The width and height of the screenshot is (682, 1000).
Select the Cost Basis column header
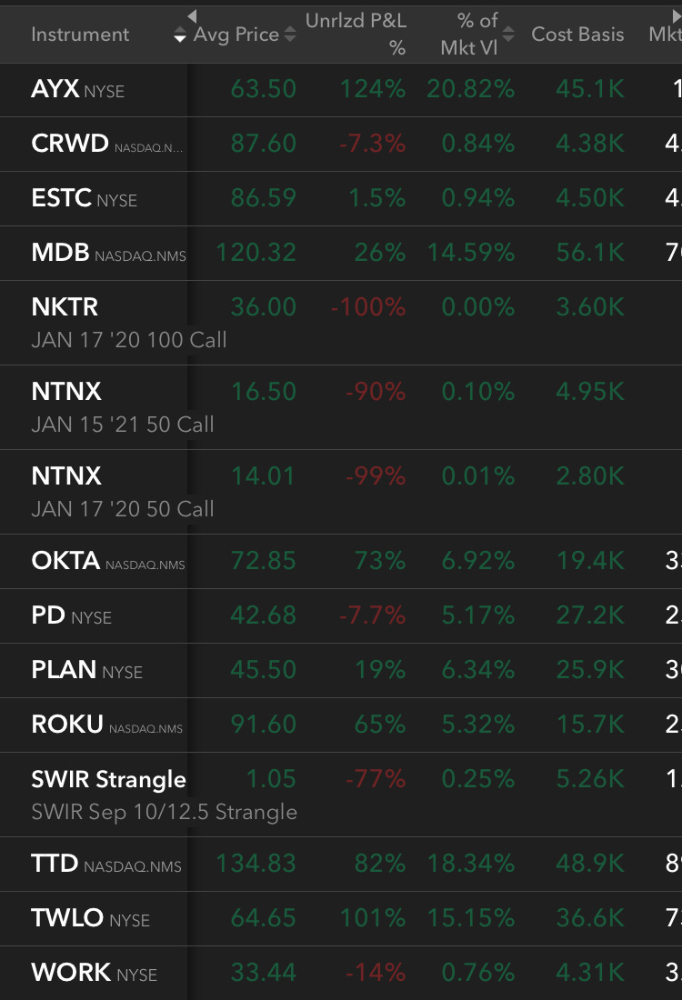point(578,35)
